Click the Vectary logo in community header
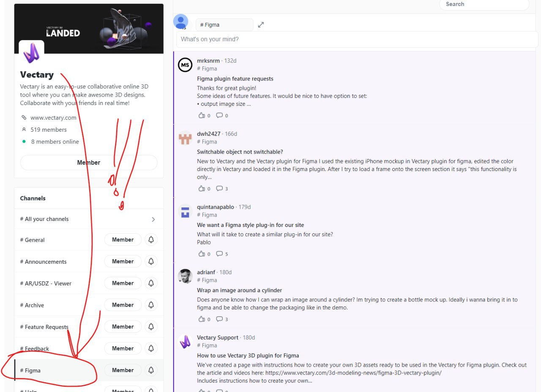This screenshot has width=541, height=392. [x=31, y=53]
